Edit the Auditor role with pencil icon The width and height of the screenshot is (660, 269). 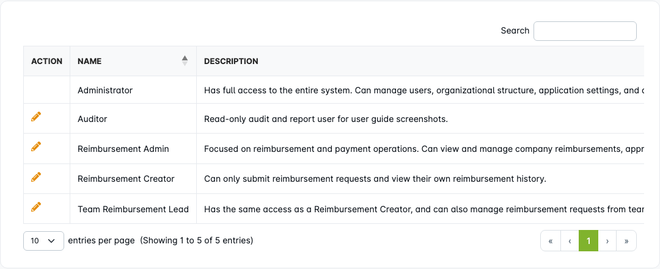36,117
